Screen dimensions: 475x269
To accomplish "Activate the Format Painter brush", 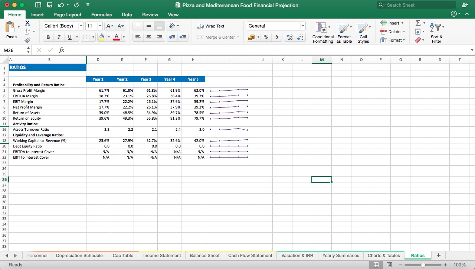I will click(27, 40).
